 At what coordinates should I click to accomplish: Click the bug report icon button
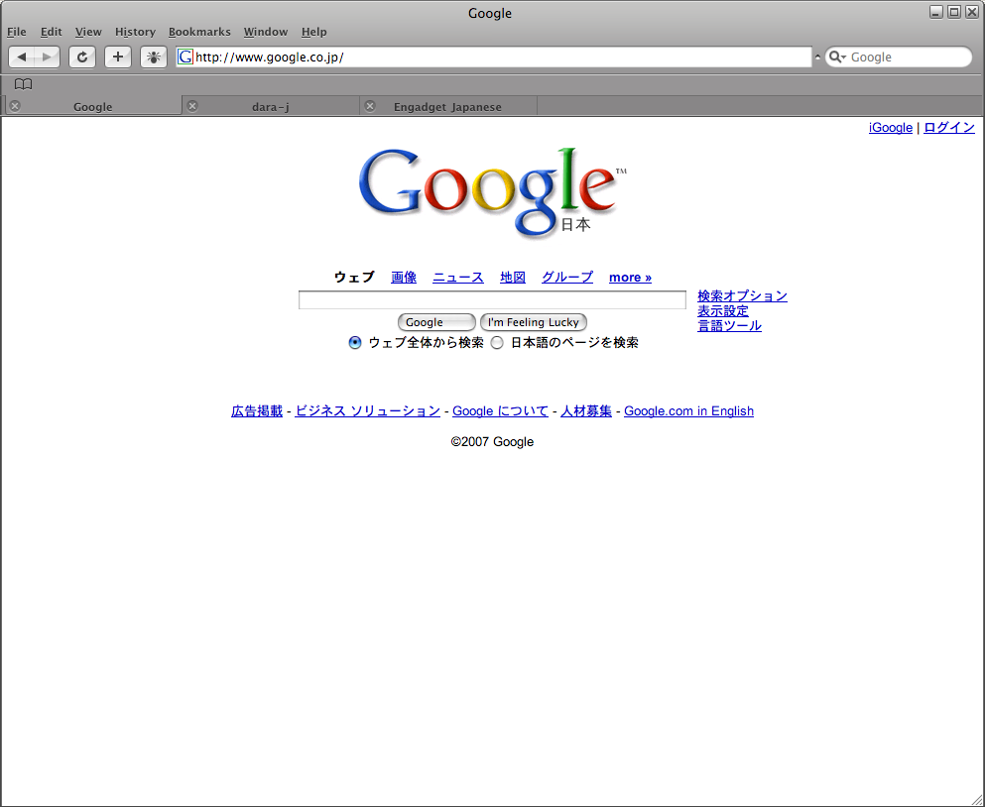(154, 58)
